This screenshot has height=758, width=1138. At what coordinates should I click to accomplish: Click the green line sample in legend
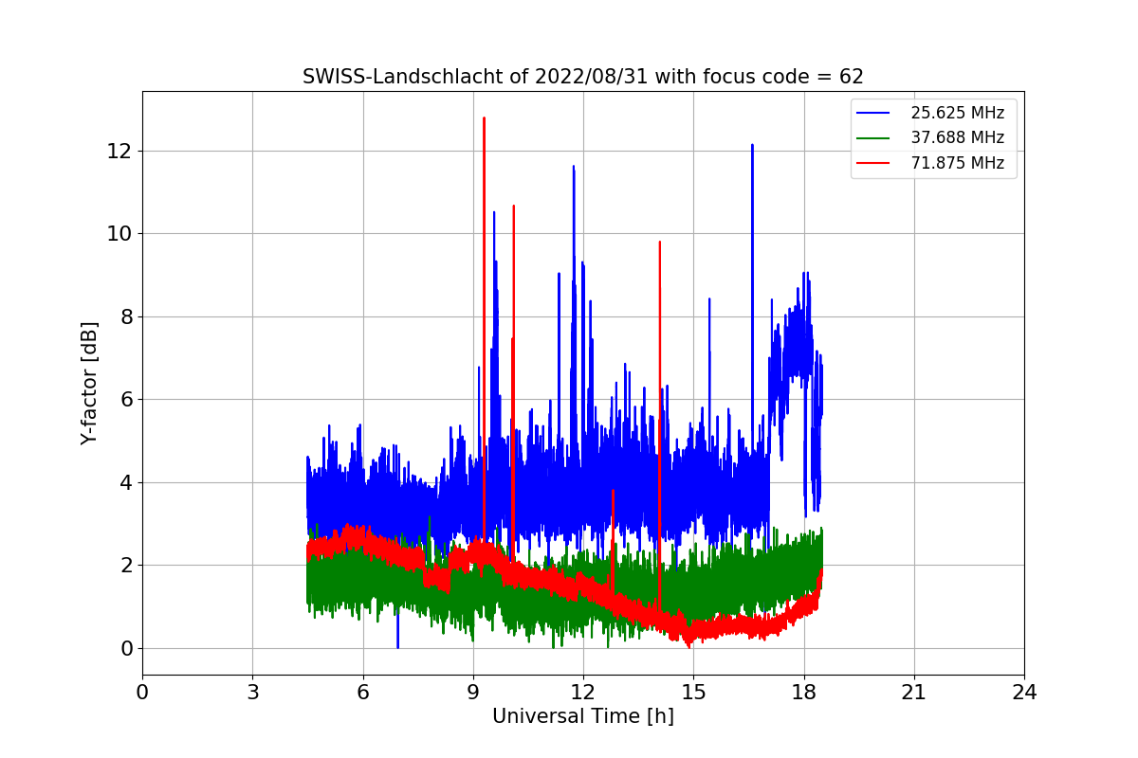click(873, 138)
